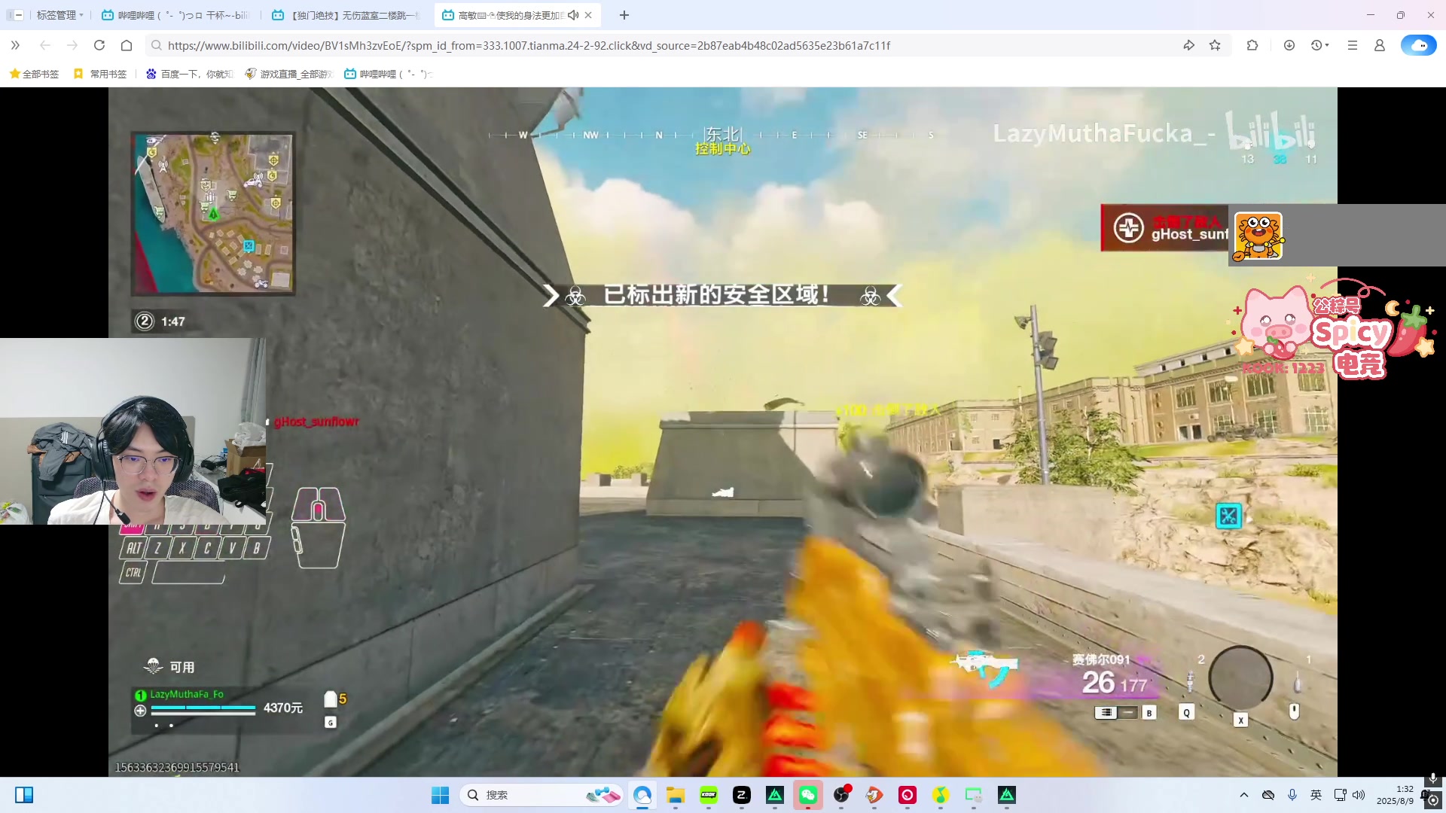Open the extensions puzzle icon
This screenshot has width=1446, height=813.
click(x=1252, y=46)
